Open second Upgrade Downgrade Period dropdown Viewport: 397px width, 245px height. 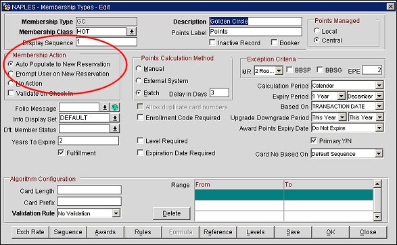click(380, 117)
